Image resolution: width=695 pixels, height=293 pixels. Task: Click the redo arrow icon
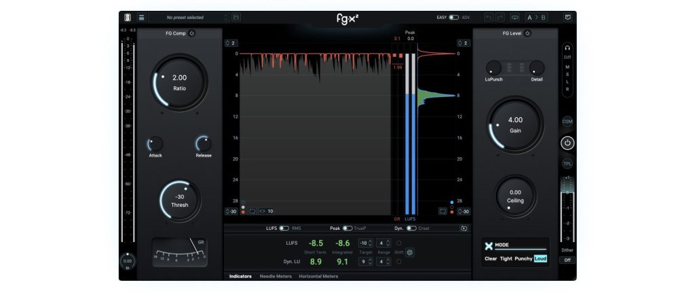coord(500,18)
